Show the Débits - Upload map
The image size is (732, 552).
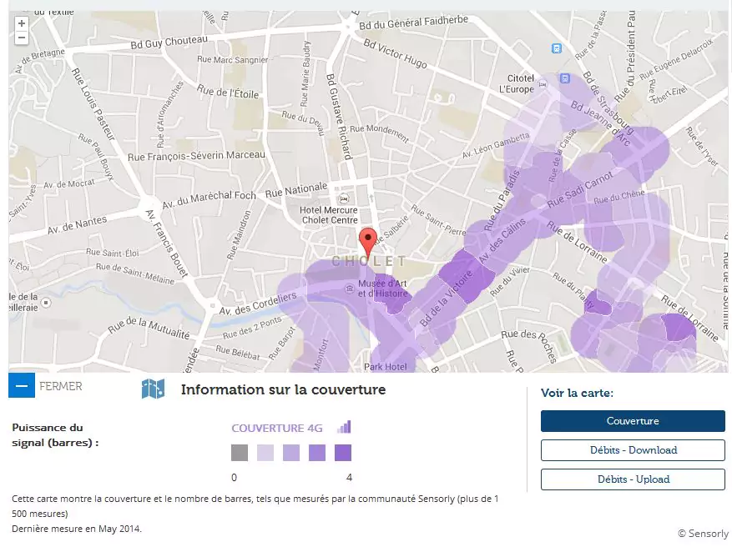coord(632,479)
